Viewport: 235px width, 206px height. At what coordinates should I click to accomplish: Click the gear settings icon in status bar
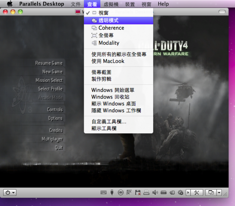click(x=181, y=192)
